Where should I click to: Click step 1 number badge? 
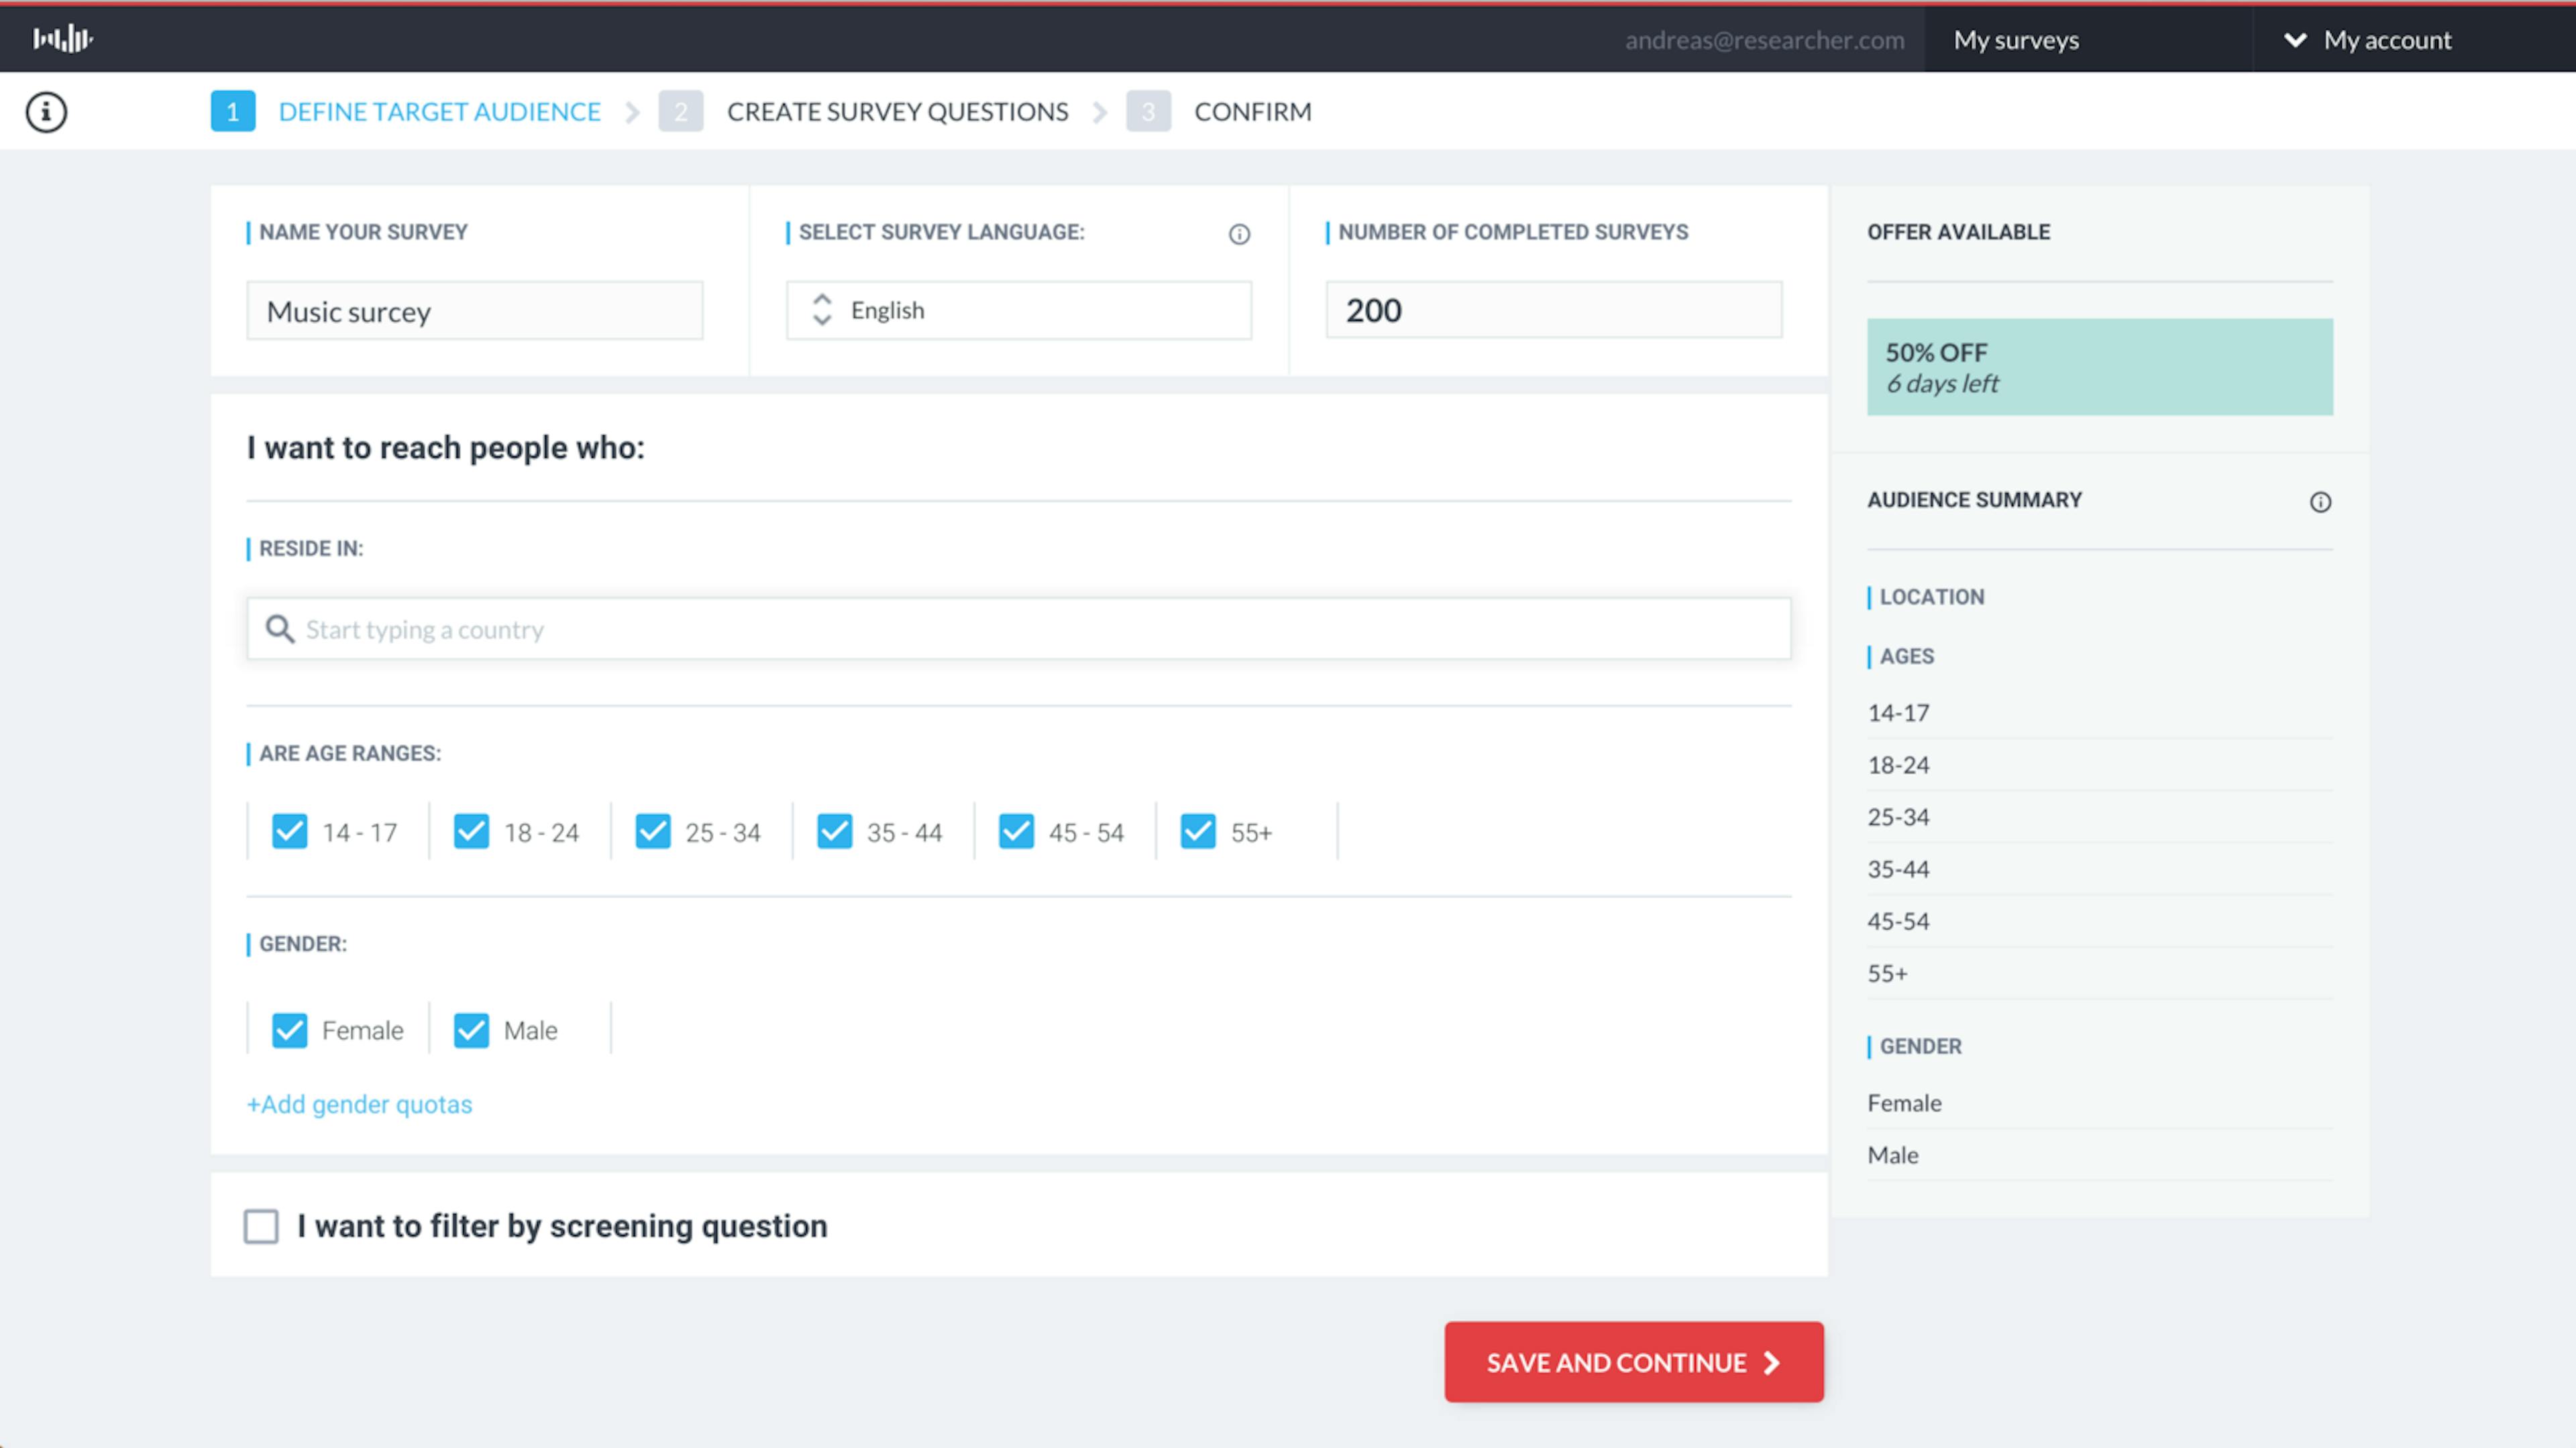click(x=232, y=111)
